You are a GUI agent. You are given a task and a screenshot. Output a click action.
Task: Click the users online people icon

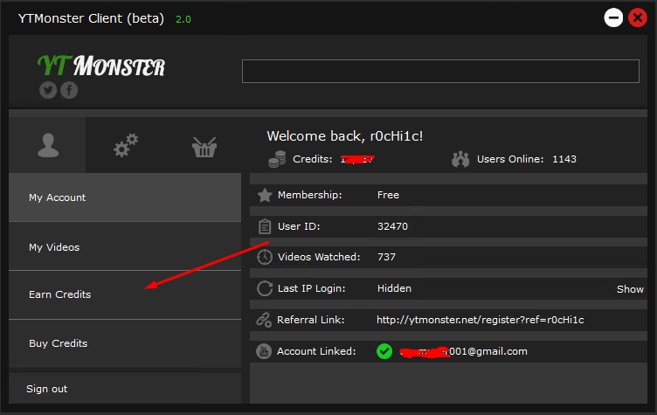460,159
